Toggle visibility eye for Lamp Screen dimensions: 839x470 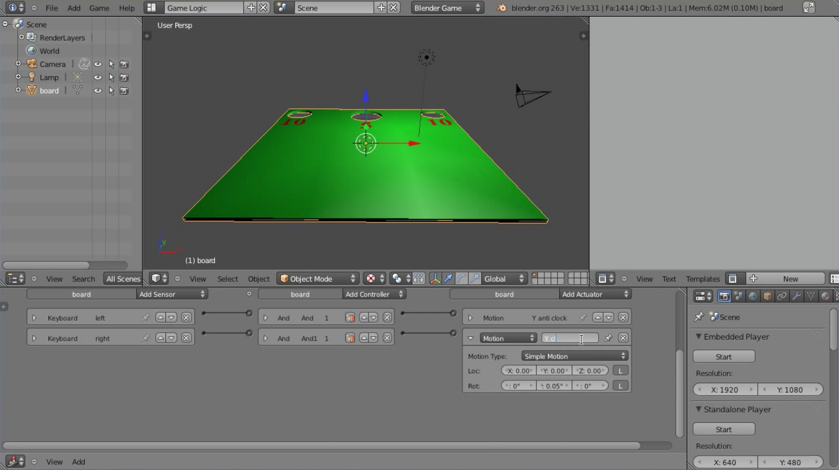click(x=98, y=77)
